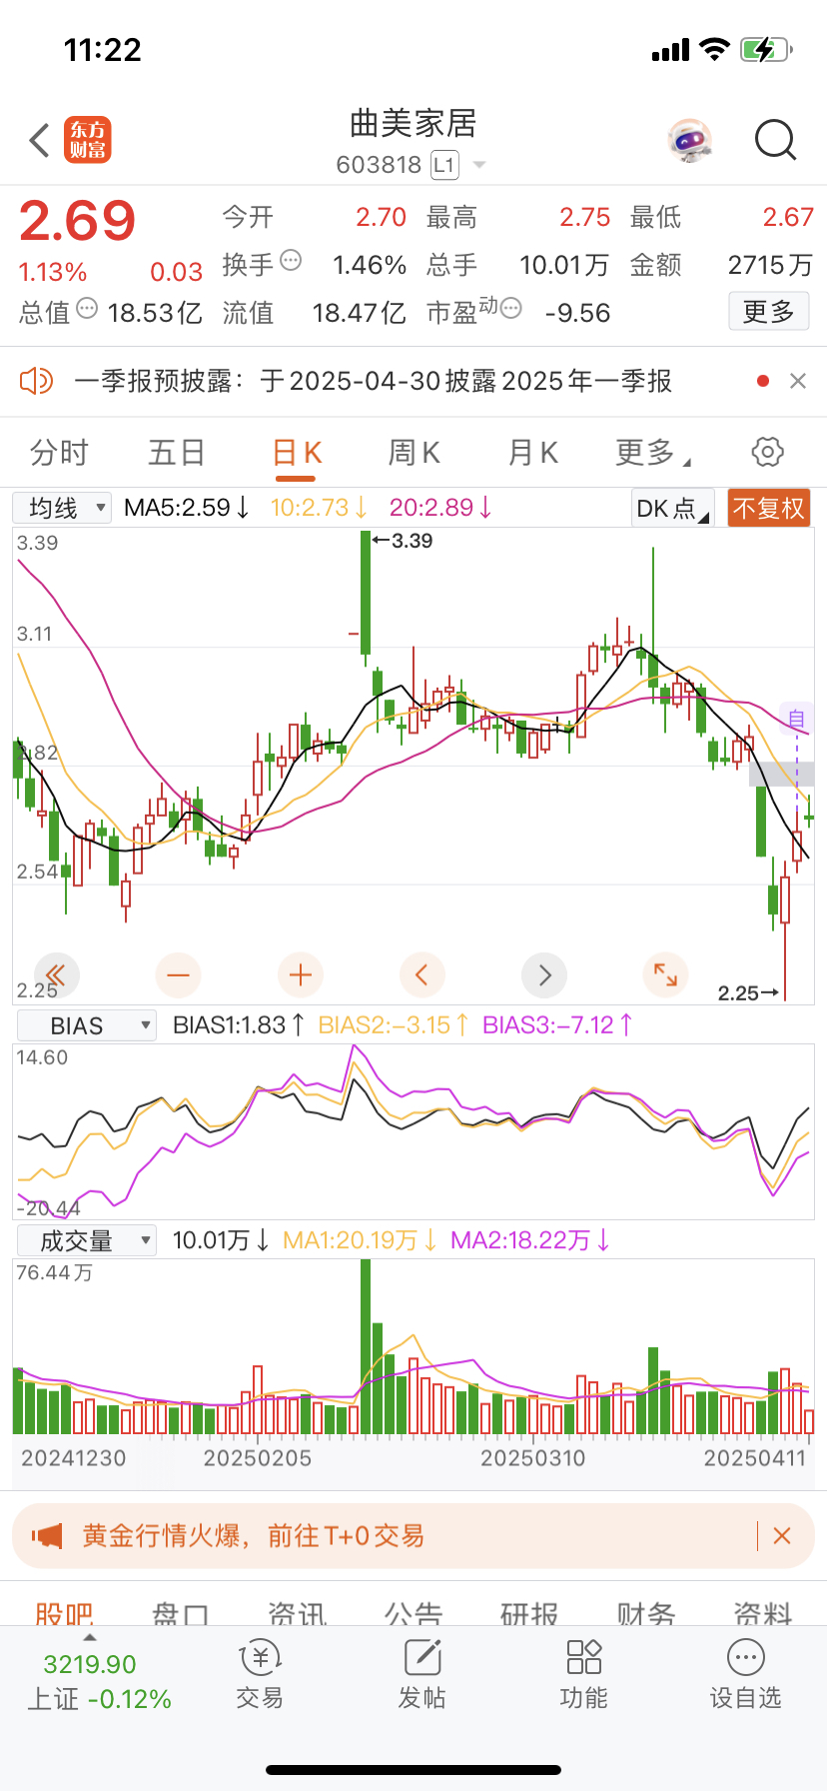Image resolution: width=827 pixels, height=1791 pixels.
Task: Switch to the 周K tab
Action: click(x=413, y=453)
